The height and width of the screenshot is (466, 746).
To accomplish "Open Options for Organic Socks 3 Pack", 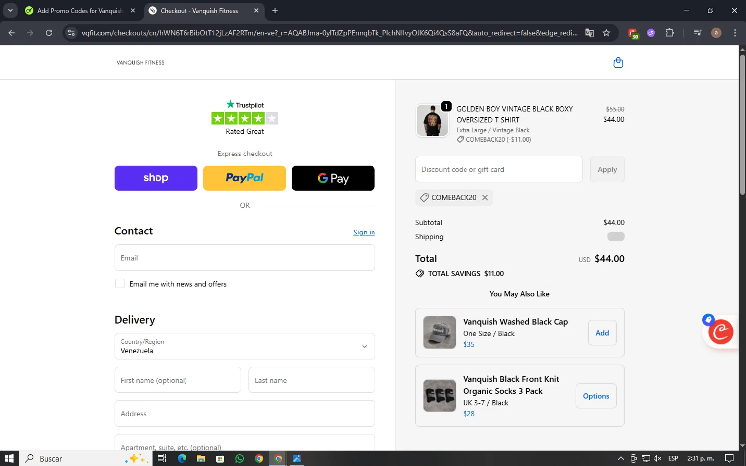I will tap(596, 396).
